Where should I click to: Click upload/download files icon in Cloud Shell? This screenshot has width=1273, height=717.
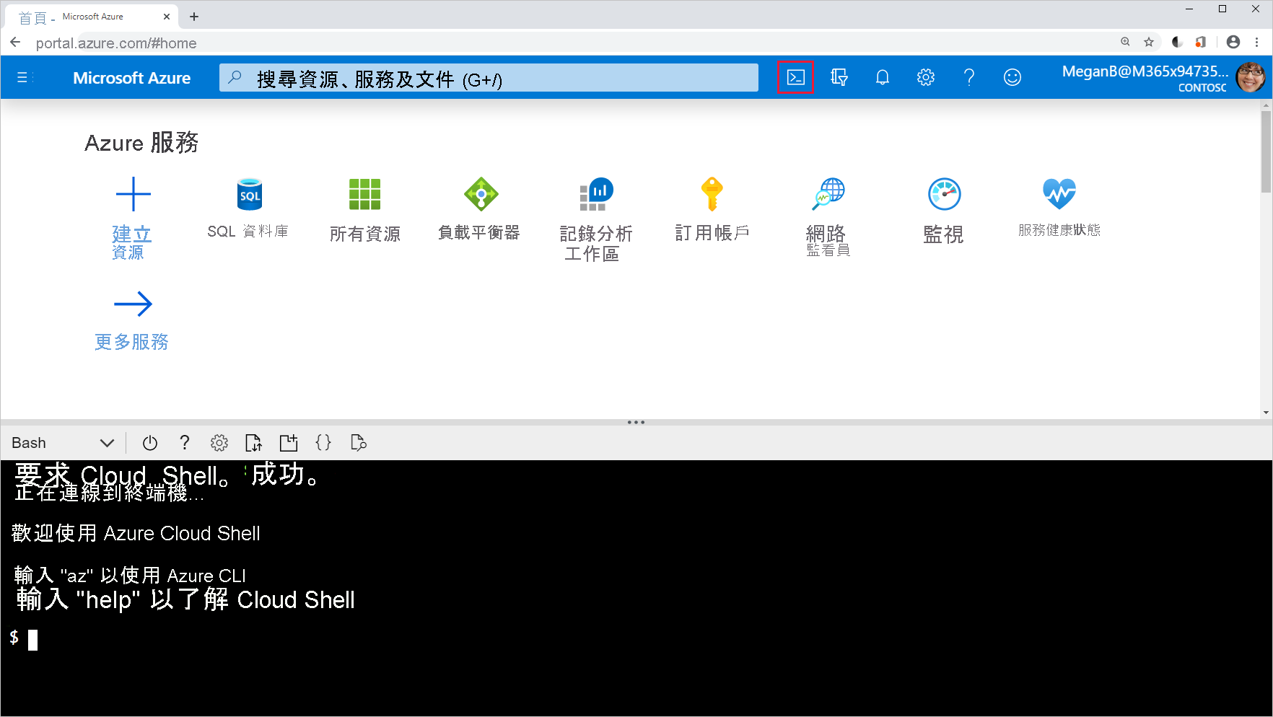[x=253, y=443]
